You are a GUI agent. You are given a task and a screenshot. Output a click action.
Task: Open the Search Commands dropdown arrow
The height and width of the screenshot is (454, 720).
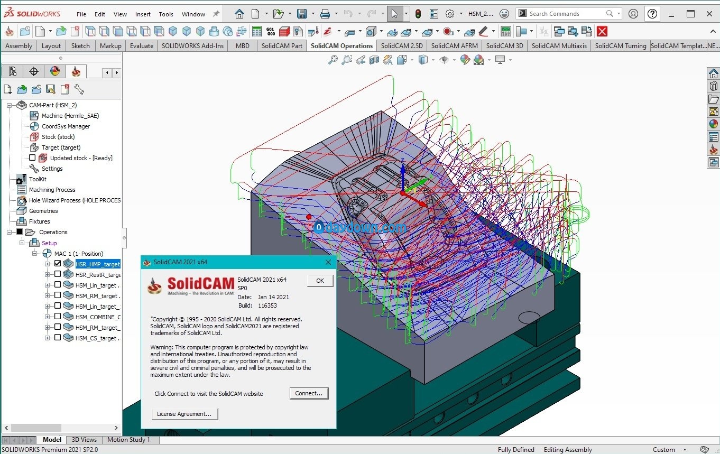click(618, 14)
